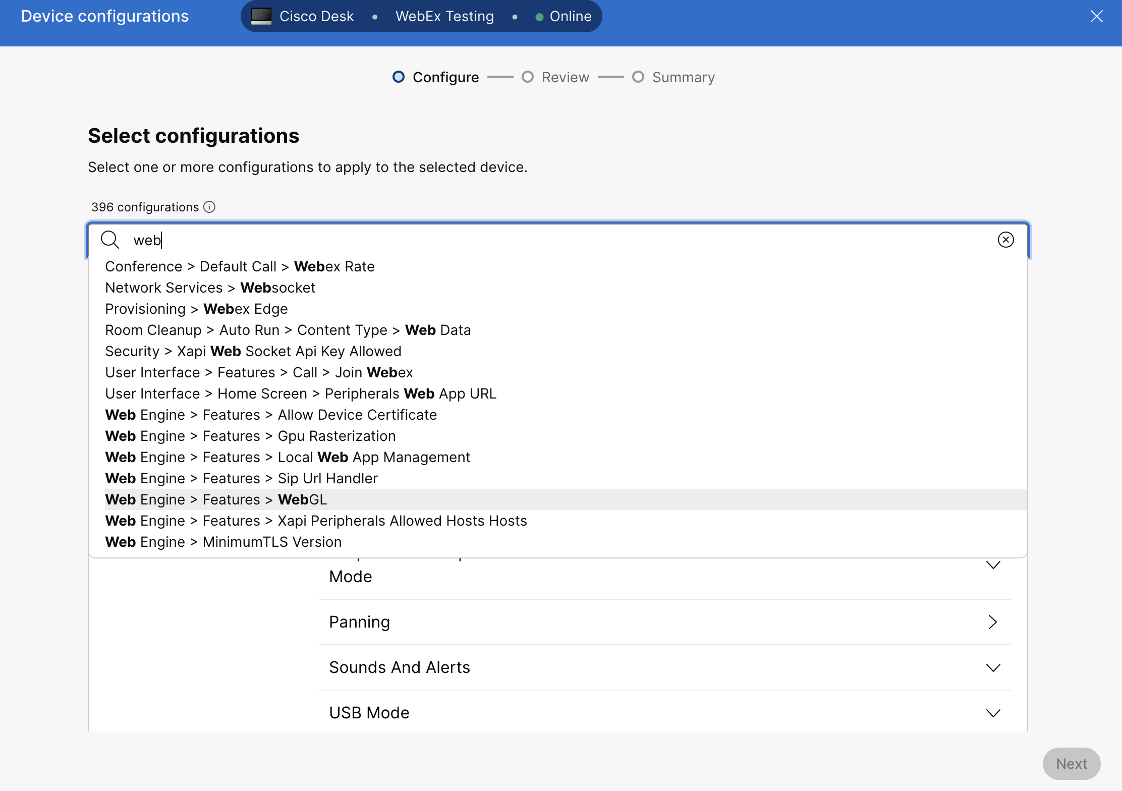Clear the search field with the X icon

pyautogui.click(x=1005, y=240)
